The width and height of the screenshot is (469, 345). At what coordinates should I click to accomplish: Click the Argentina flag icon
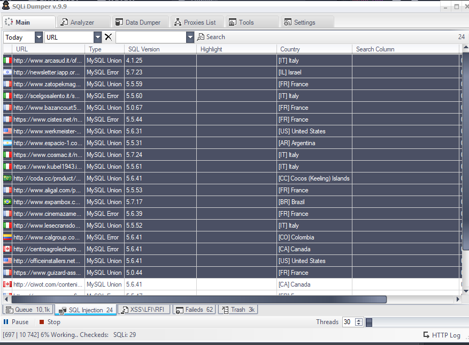[x=7, y=143]
